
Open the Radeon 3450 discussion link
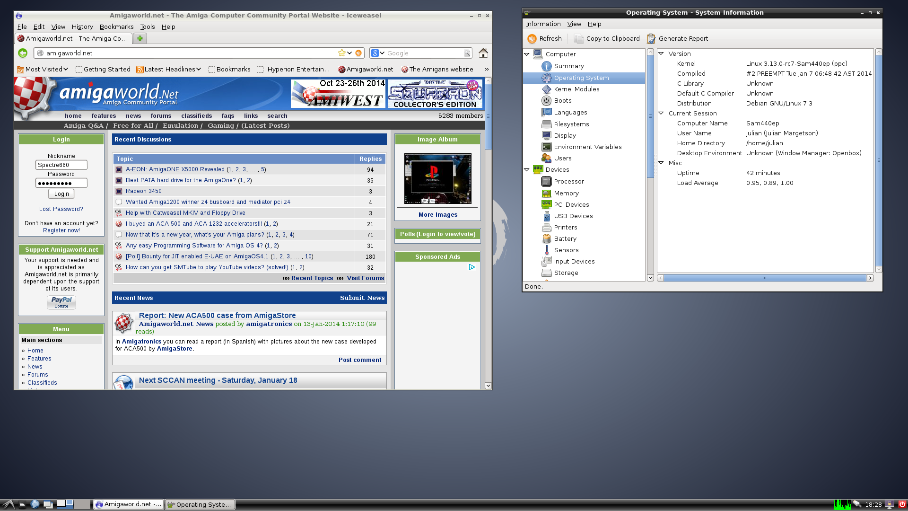point(143,191)
